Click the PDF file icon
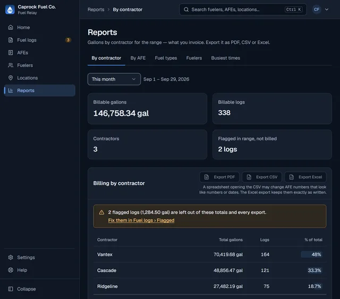Screen dimensions: 340x299 [207, 177]
